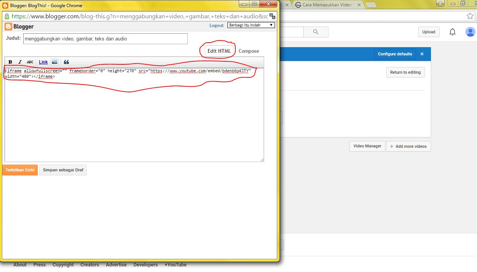Click the Logout link
The width and height of the screenshot is (477, 272).
click(x=216, y=25)
